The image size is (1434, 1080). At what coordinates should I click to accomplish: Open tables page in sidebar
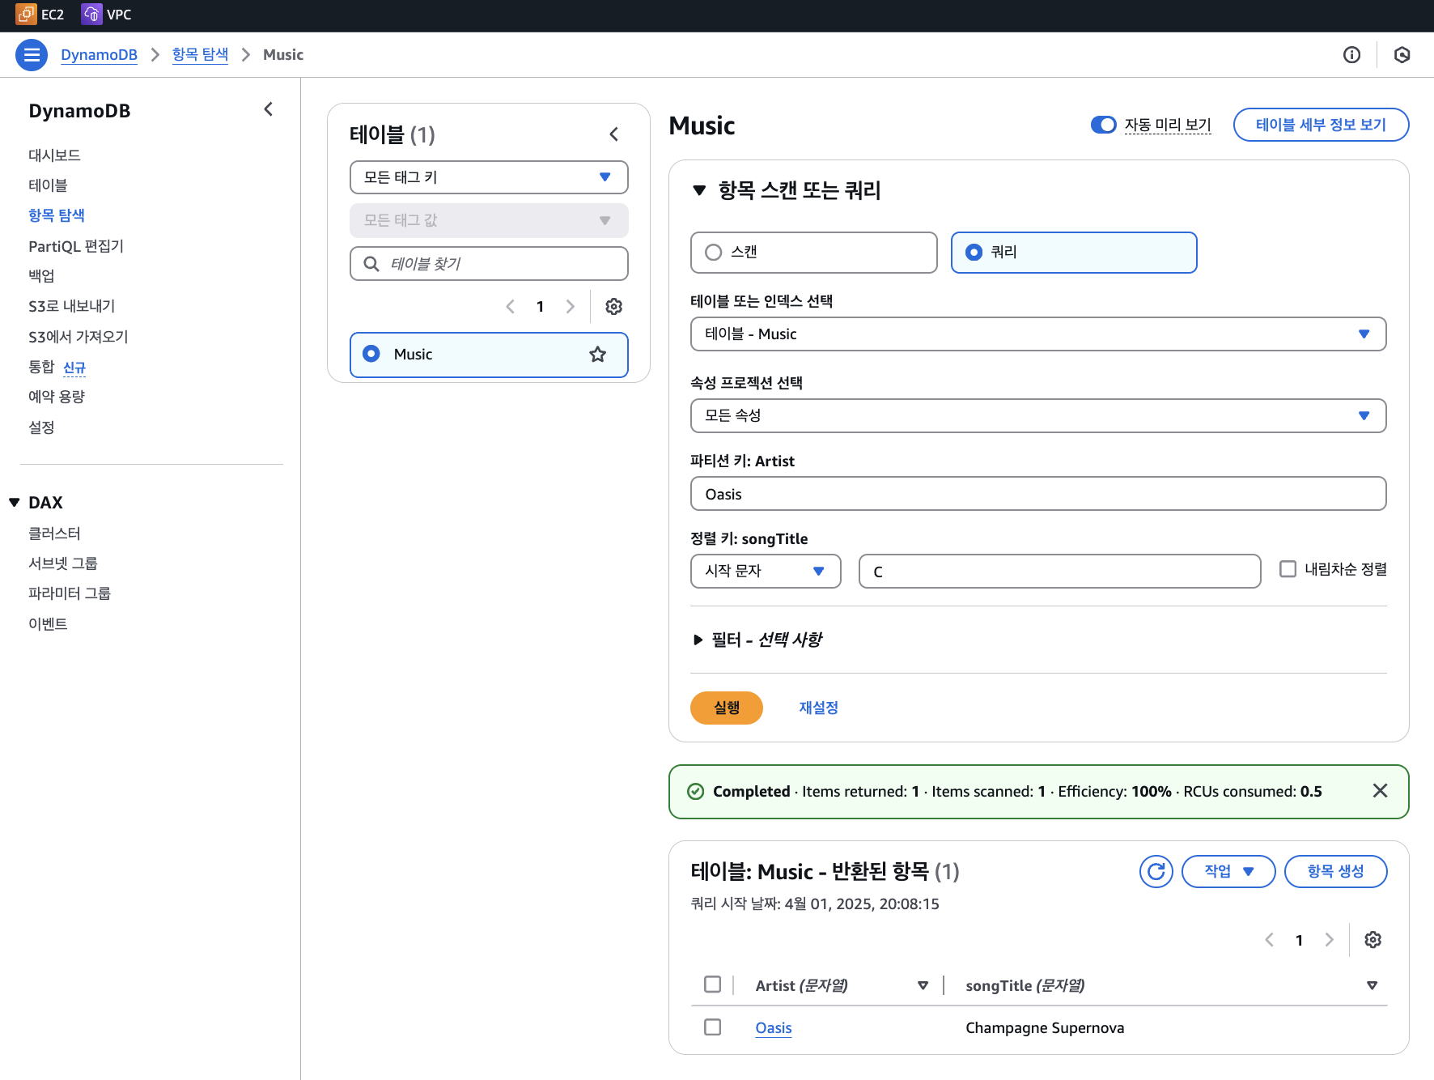click(x=48, y=185)
